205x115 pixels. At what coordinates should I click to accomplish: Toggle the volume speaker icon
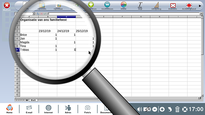(x=140, y=109)
